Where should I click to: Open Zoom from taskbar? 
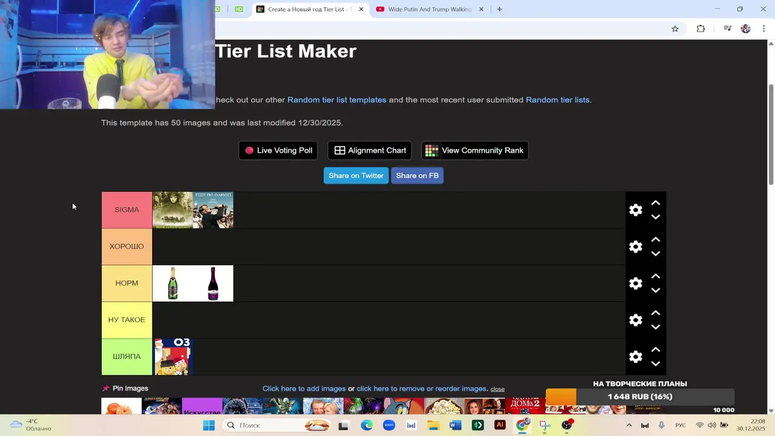point(389,425)
